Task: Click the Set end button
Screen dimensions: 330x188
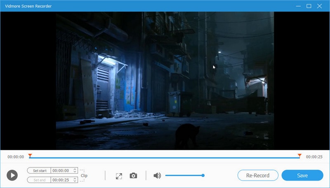Action: pos(39,180)
